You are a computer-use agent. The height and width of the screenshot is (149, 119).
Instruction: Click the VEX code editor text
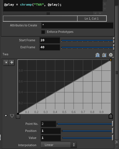(x=33, y=4)
